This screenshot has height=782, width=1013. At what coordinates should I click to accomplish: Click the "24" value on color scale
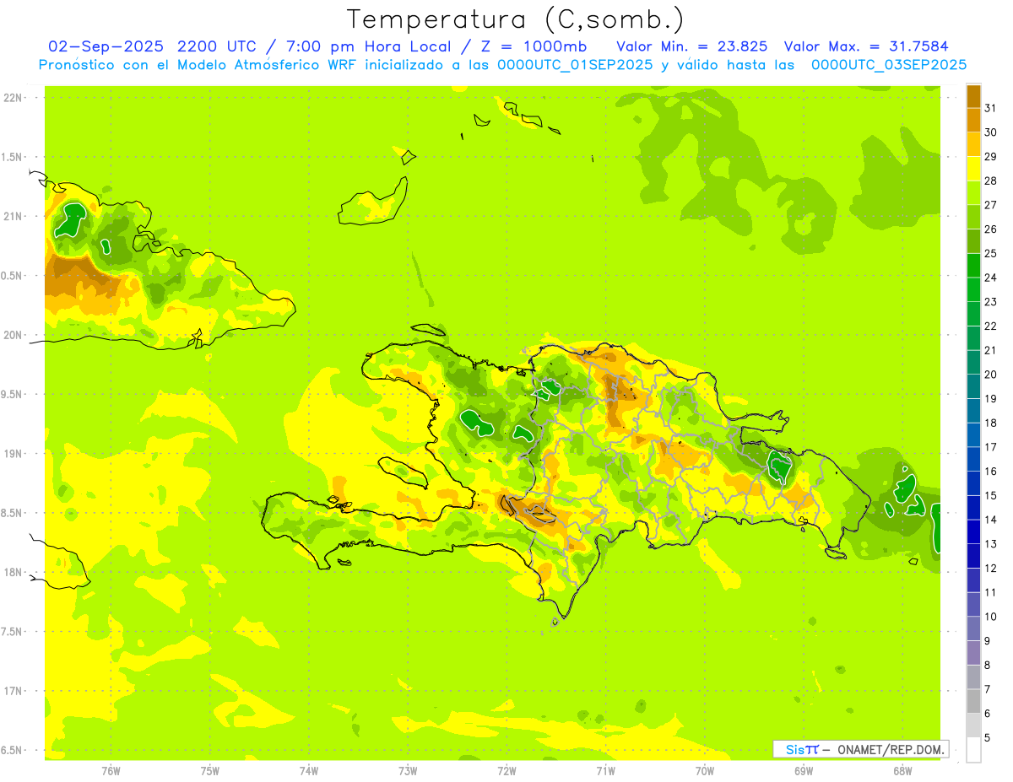click(x=991, y=277)
